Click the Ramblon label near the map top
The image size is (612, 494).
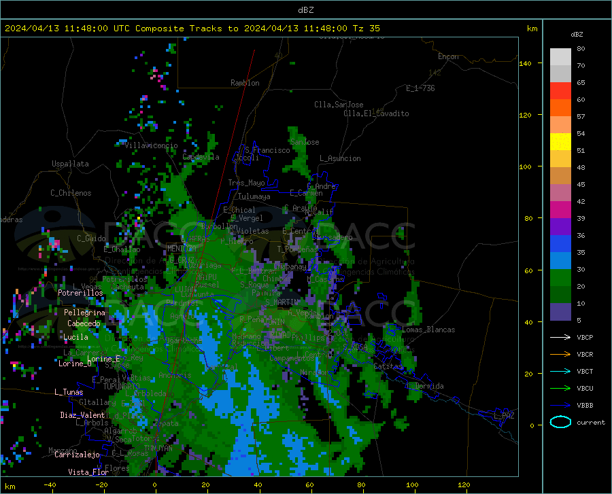(x=245, y=83)
